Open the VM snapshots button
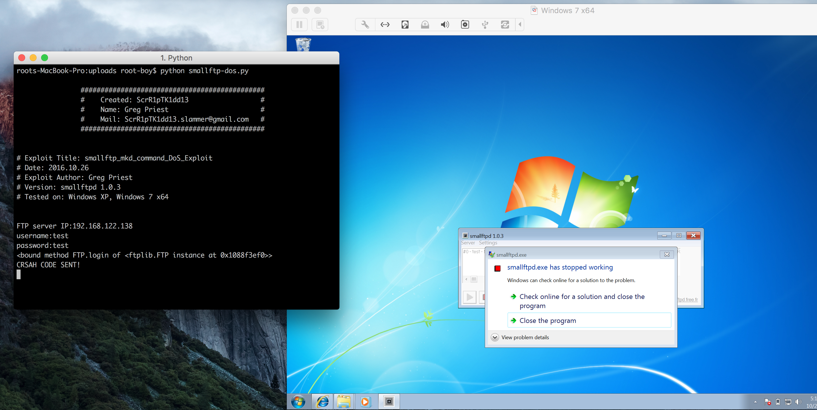Screen dimensions: 817x410 [x=320, y=25]
